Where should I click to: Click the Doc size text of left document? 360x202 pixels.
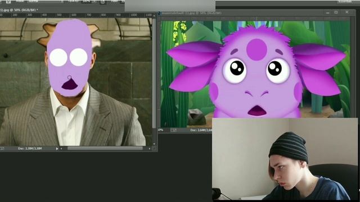click(30, 149)
